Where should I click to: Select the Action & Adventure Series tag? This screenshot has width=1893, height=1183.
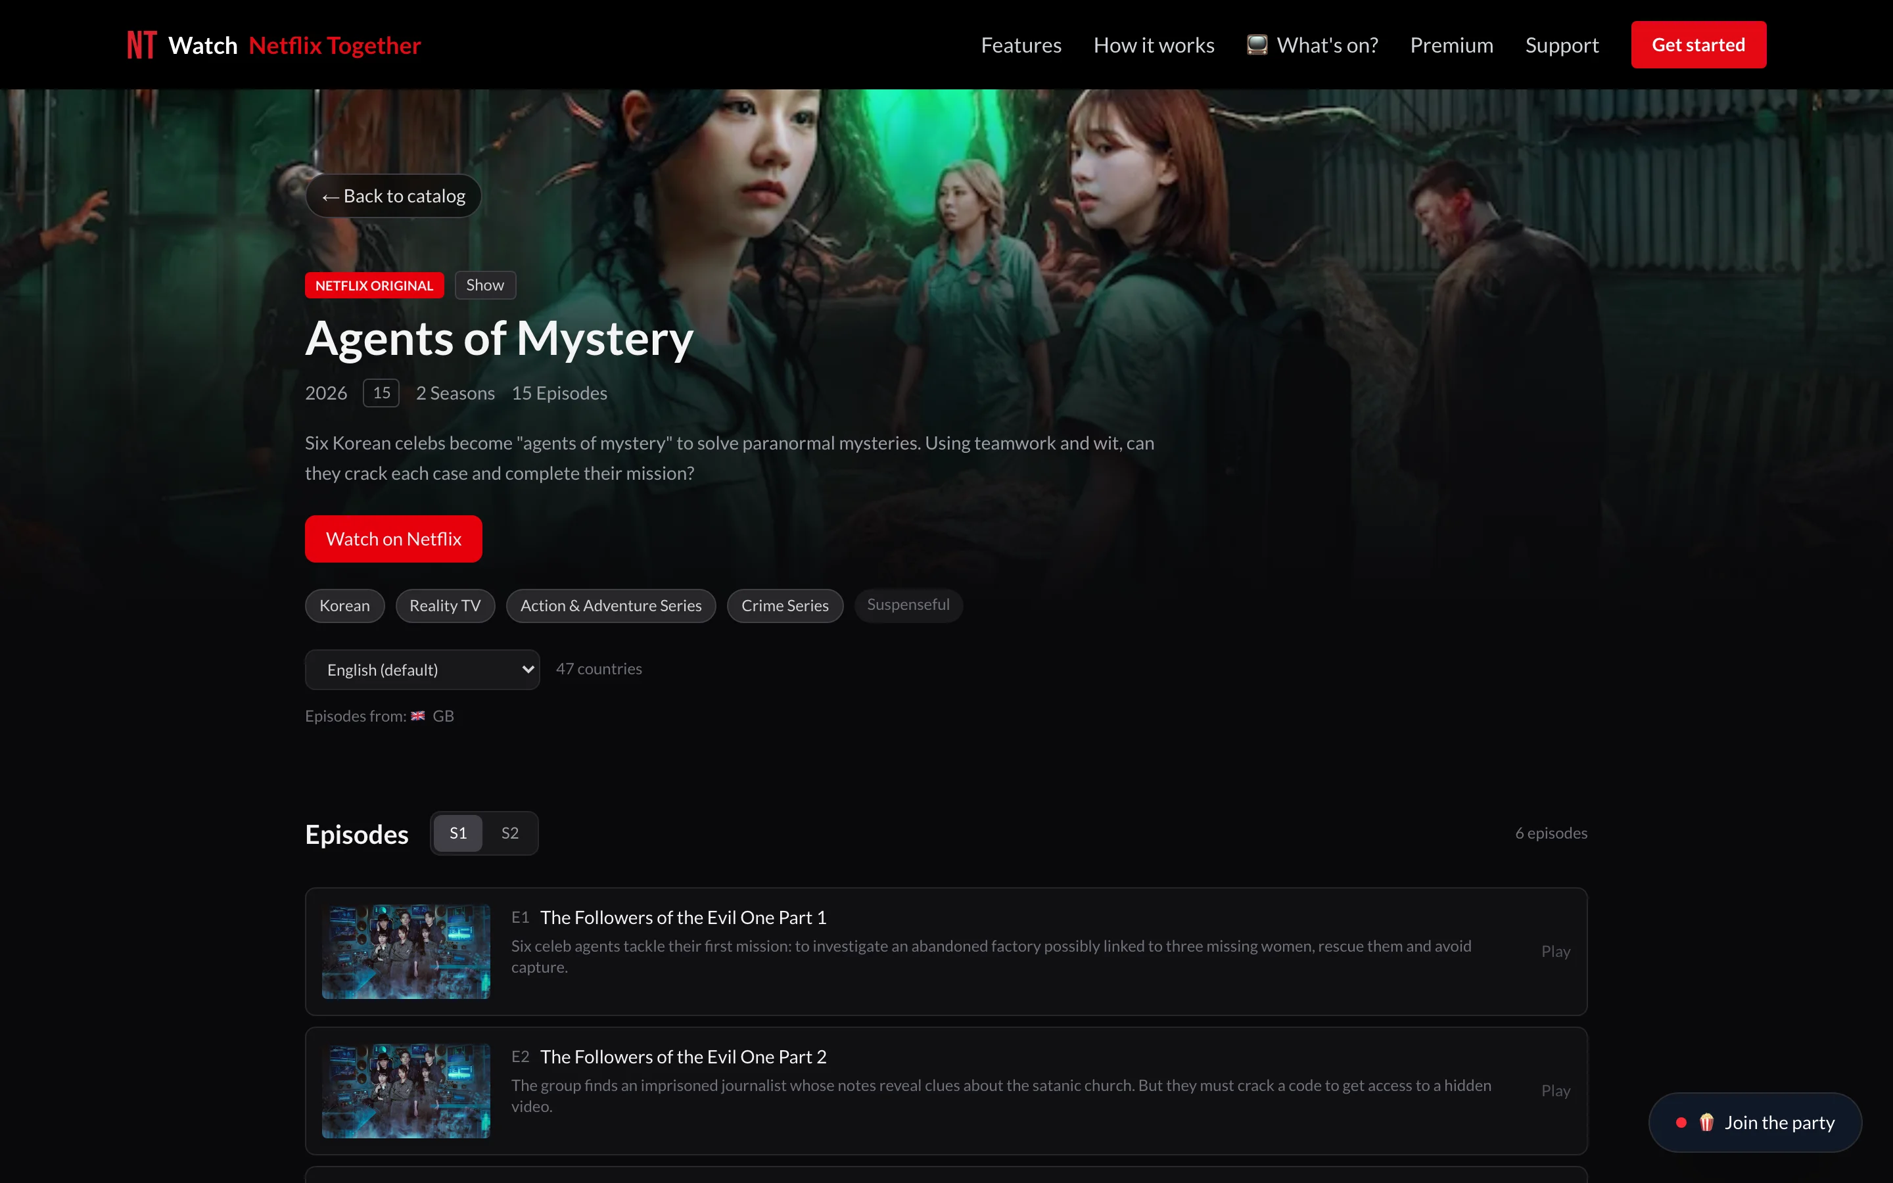[x=611, y=605]
